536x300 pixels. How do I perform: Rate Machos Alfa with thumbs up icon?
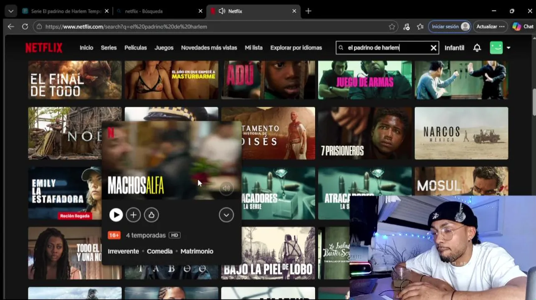(151, 215)
